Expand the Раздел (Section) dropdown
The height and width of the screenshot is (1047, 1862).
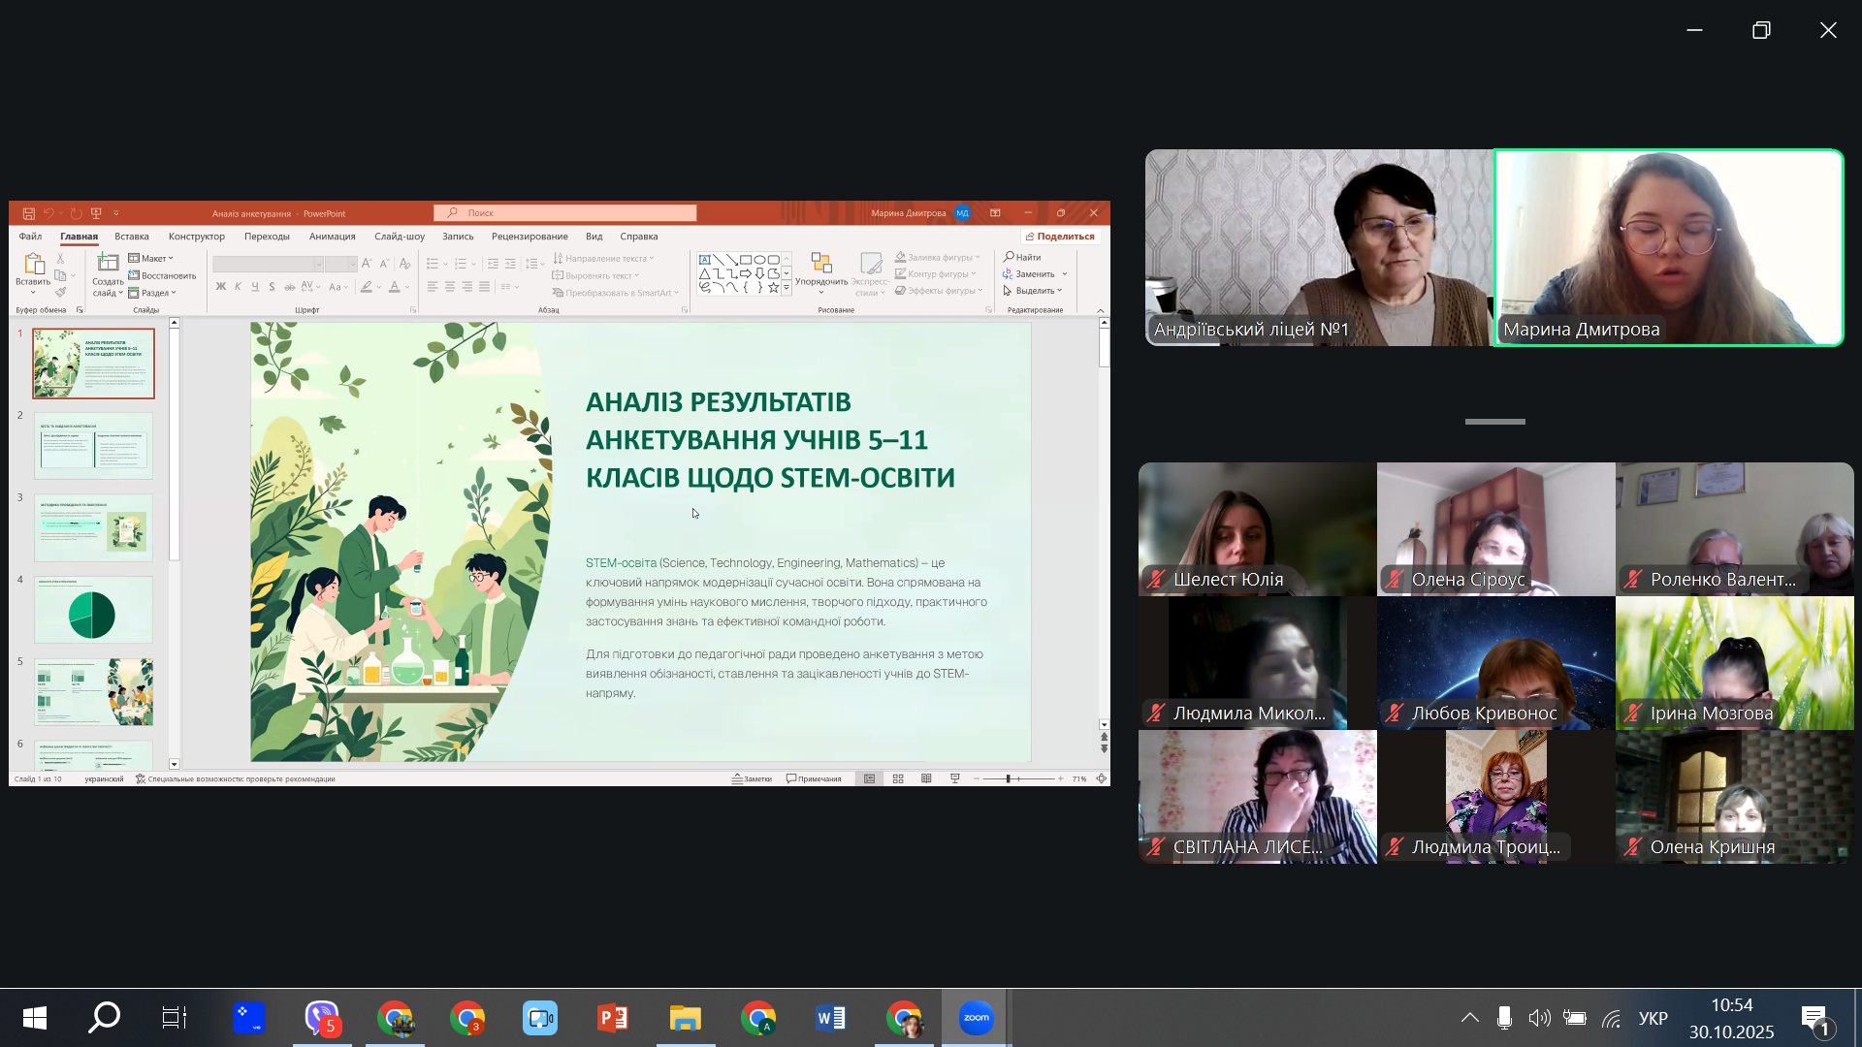click(155, 293)
